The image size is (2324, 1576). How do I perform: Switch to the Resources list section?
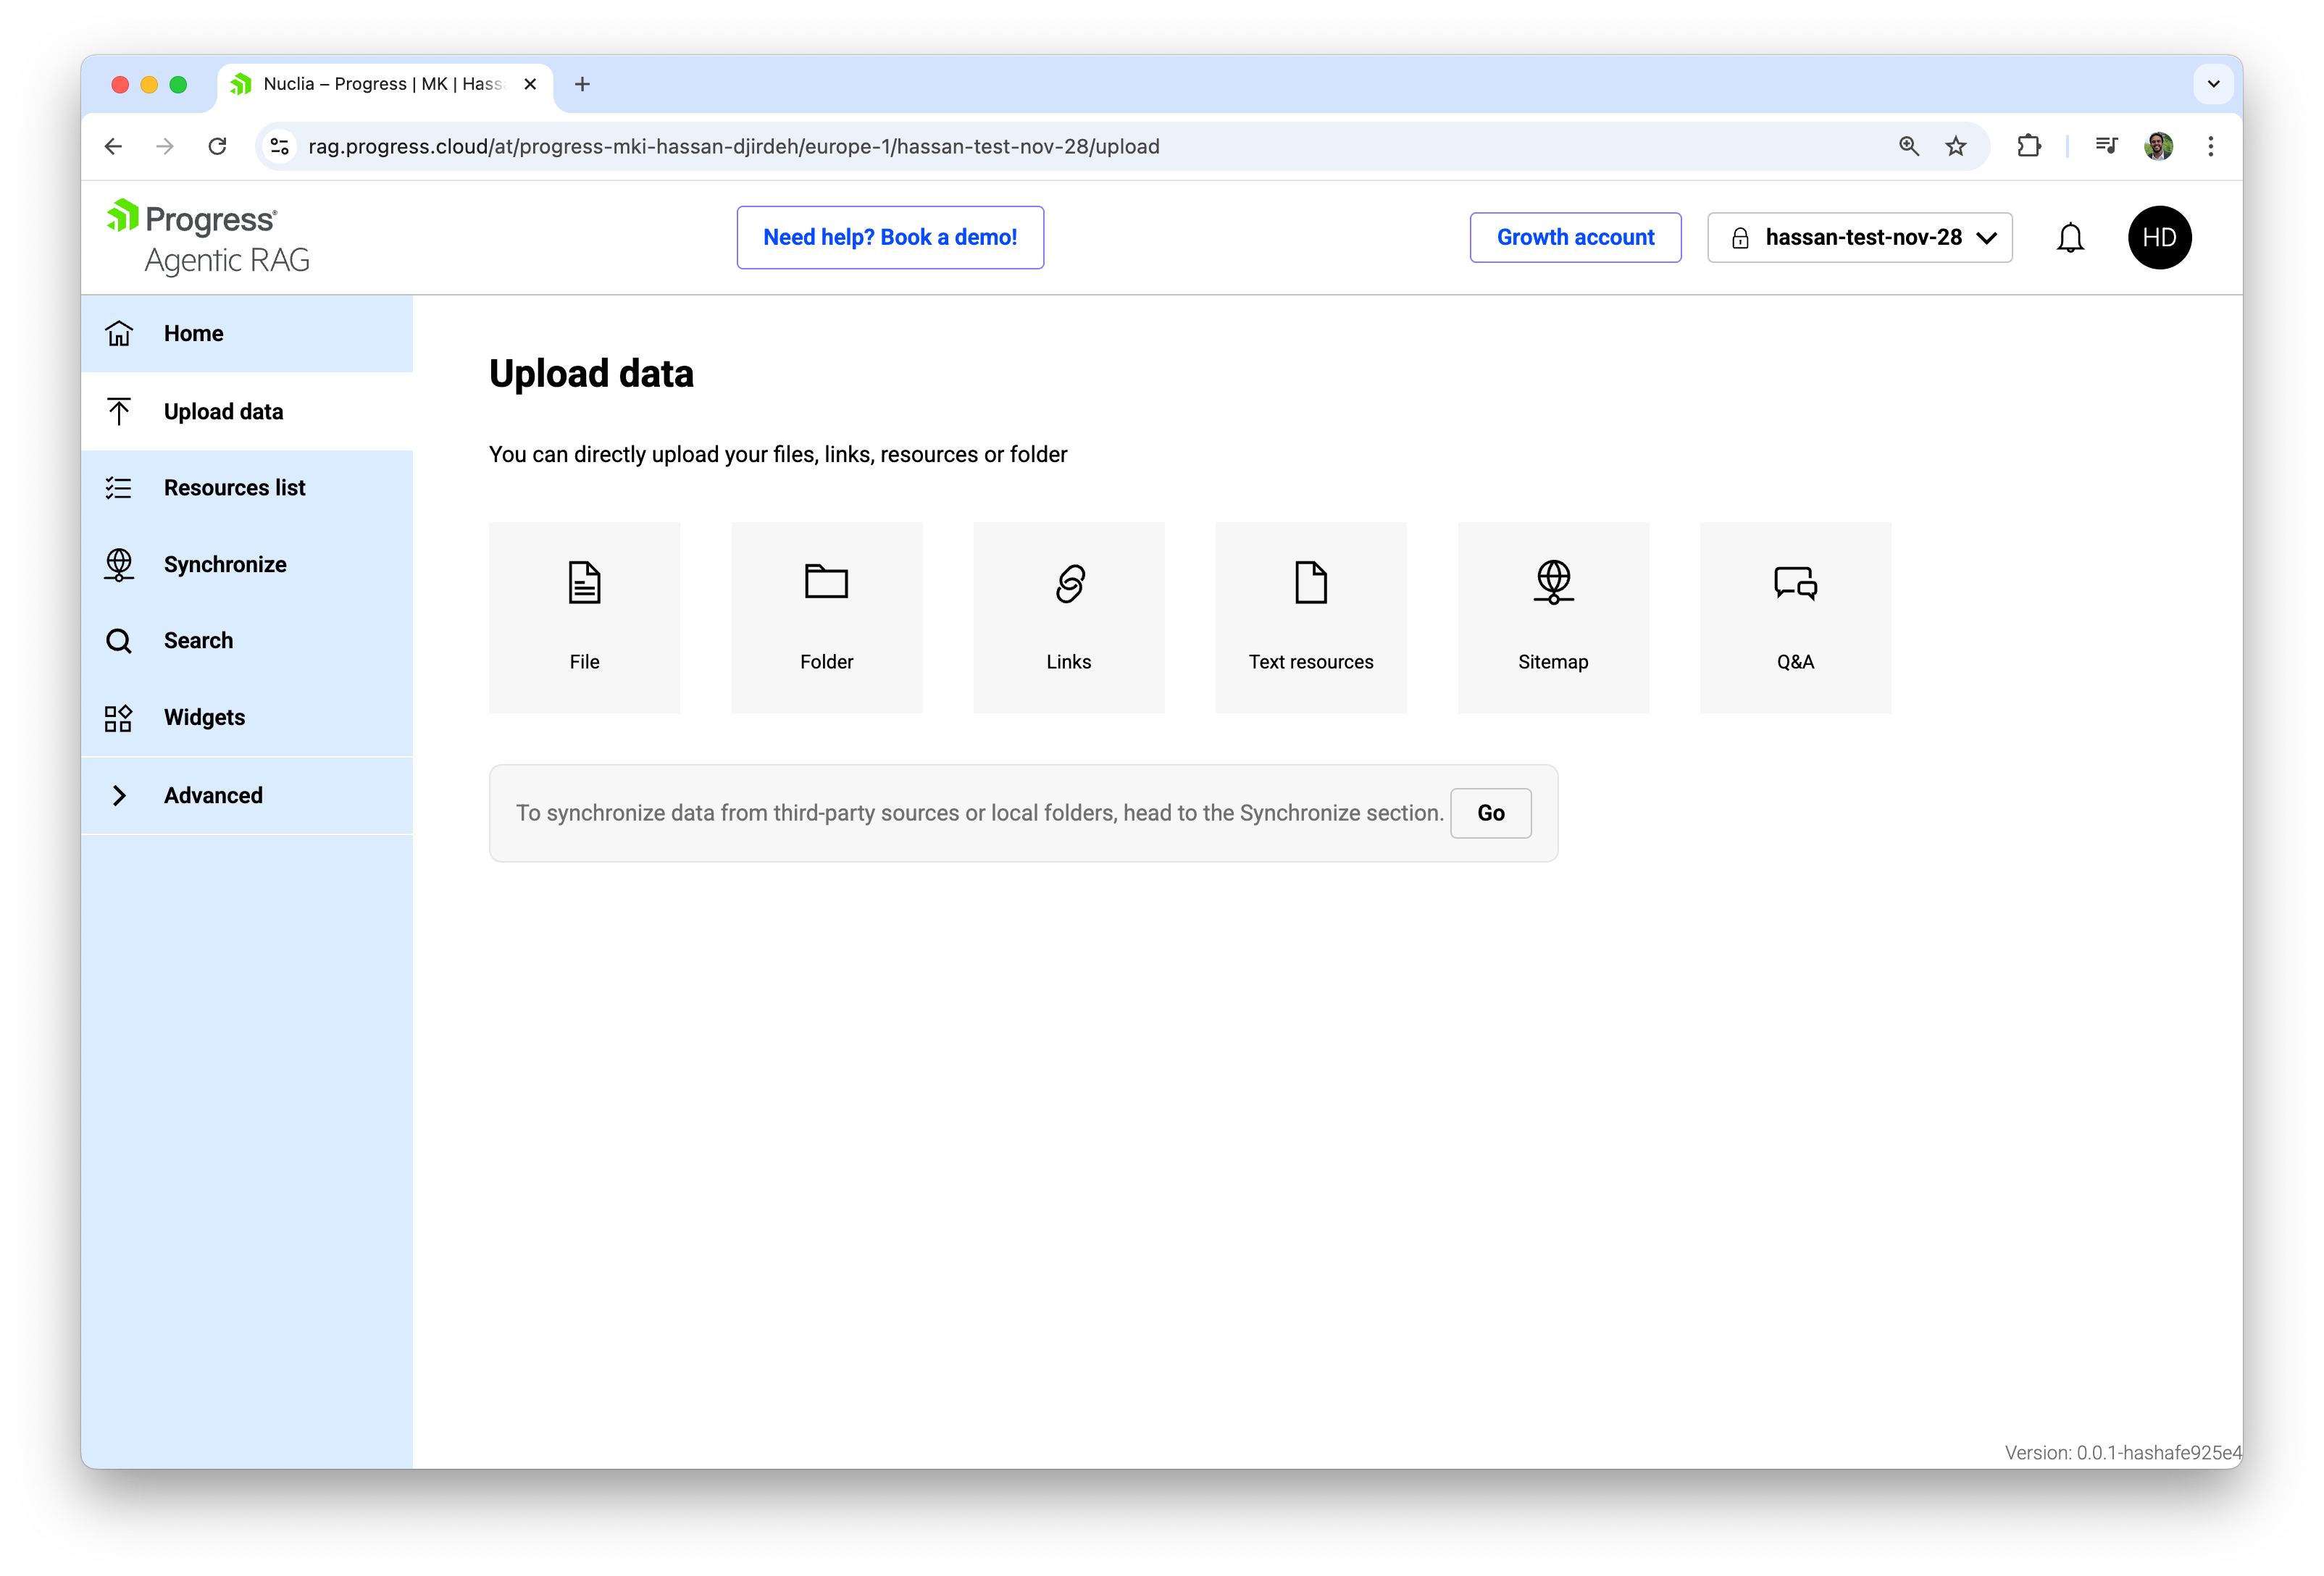click(235, 487)
